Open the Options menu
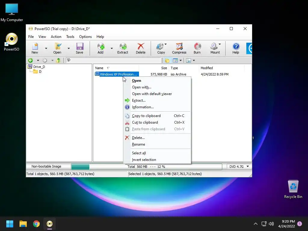The image size is (308, 231). (x=85, y=37)
